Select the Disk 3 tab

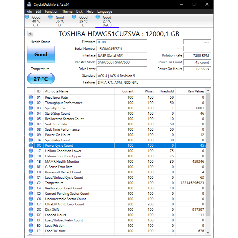[x=107, y=21]
